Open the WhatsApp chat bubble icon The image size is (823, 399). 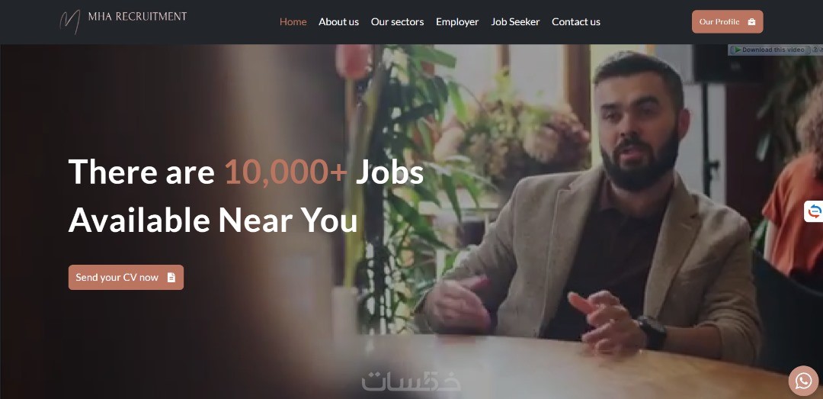[x=803, y=381]
